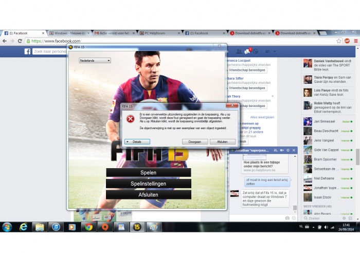Confirm friendship for Lawrence Locquet
360x253 pixels.
point(246,70)
